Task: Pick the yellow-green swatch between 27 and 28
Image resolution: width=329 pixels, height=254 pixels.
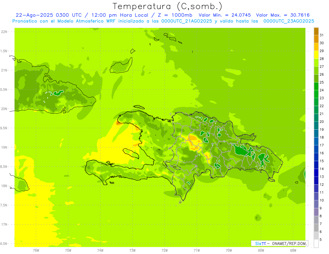Action: tap(316, 62)
